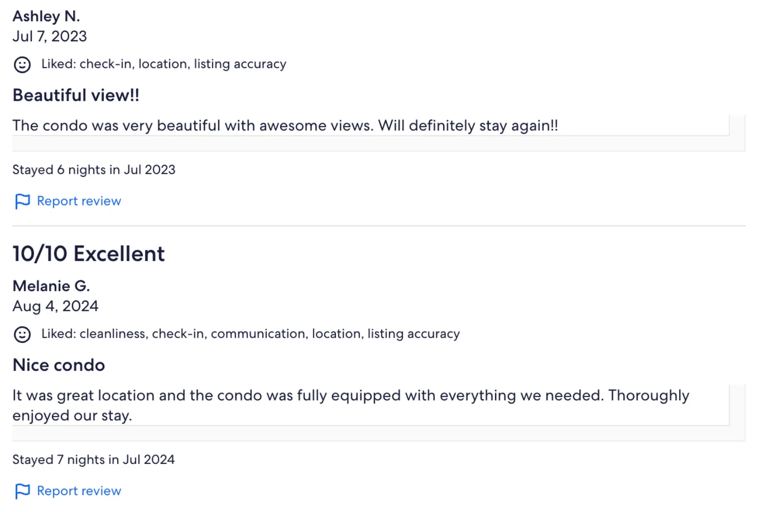The height and width of the screenshot is (512, 769).
Task: Click "Stayed 7 nights in Jul 2024"
Action: point(93,460)
